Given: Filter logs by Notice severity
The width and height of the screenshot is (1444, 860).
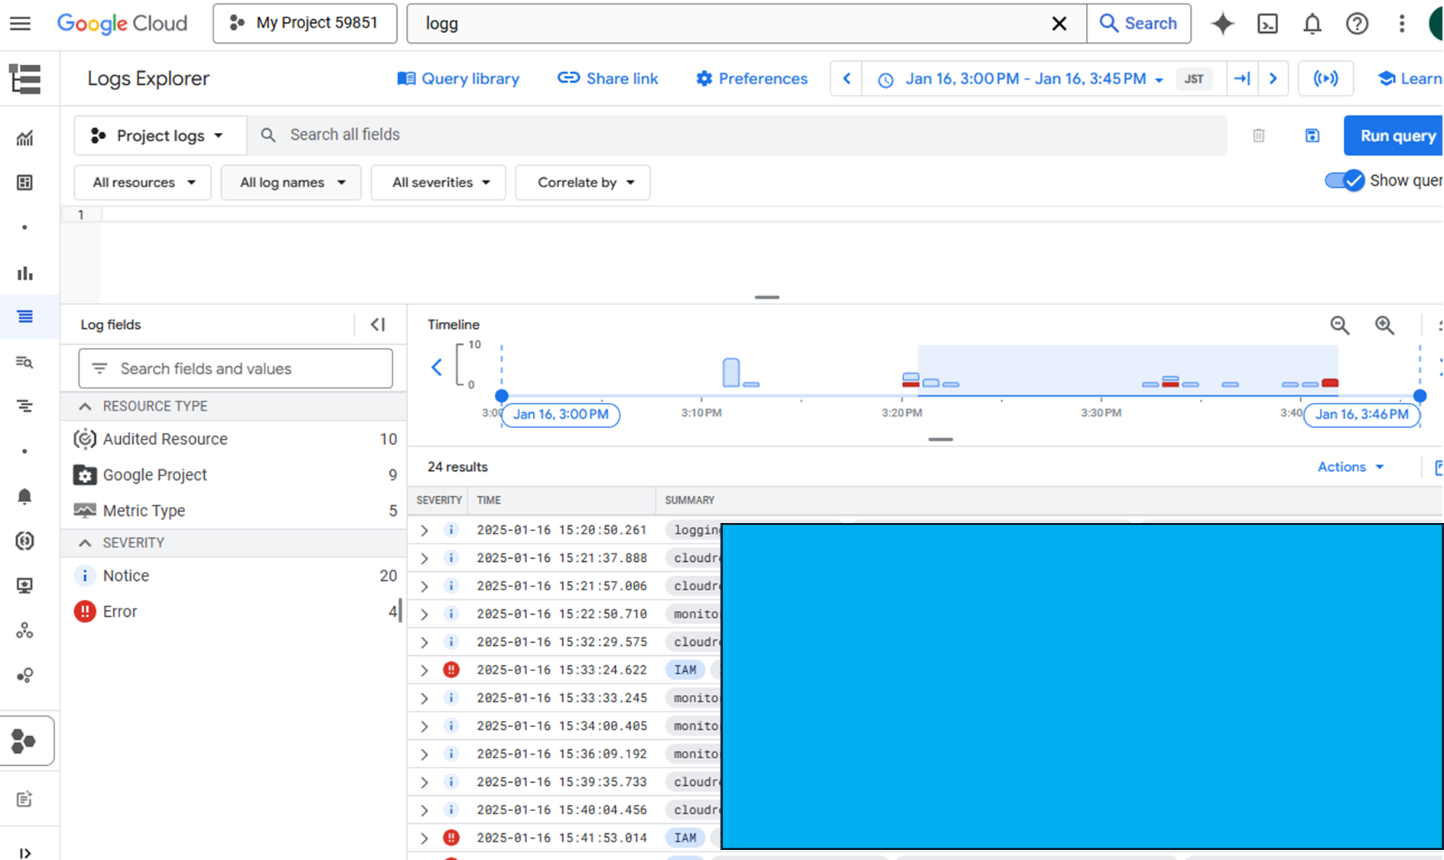Looking at the screenshot, I should (x=235, y=576).
